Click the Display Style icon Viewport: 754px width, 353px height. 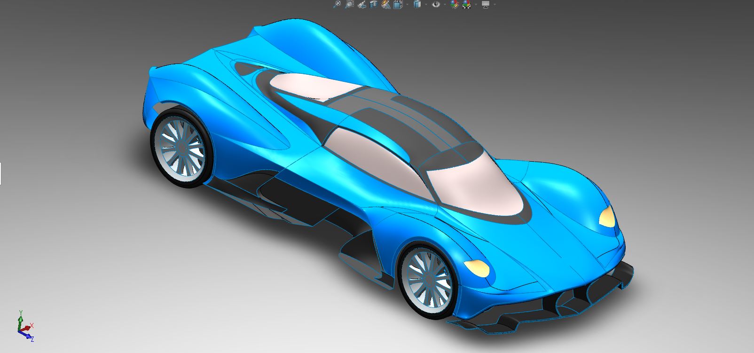tap(417, 4)
